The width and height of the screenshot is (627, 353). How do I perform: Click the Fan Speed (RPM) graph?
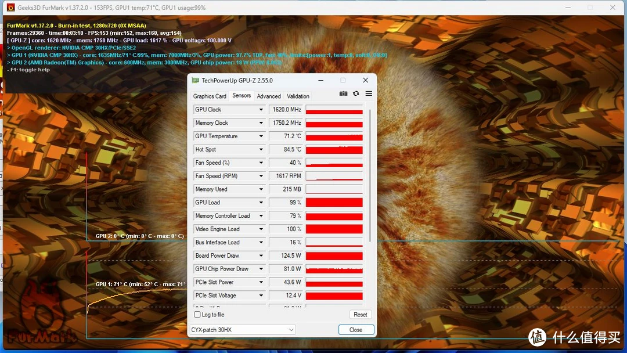(334, 176)
